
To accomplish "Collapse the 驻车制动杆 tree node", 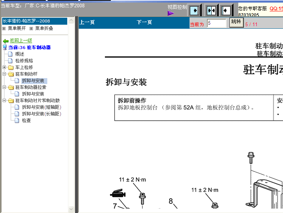I will pos(4,74).
